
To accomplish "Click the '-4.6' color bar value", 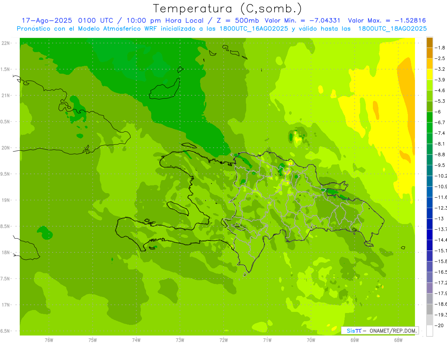I will pos(440,90).
